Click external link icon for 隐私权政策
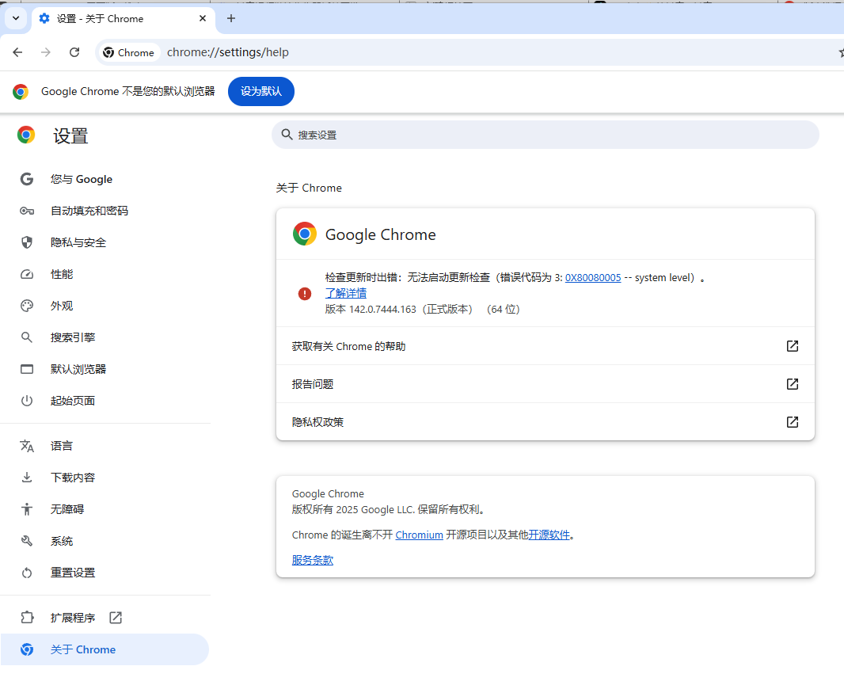The height and width of the screenshot is (689, 844). click(793, 422)
